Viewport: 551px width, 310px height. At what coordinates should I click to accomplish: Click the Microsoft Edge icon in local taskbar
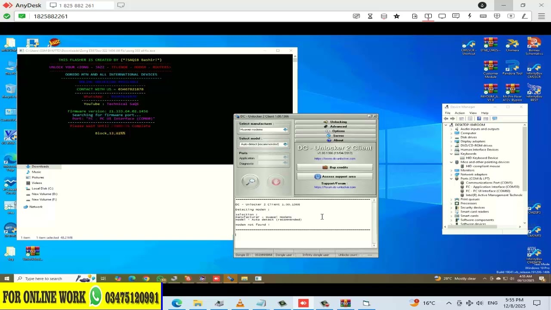(176, 303)
